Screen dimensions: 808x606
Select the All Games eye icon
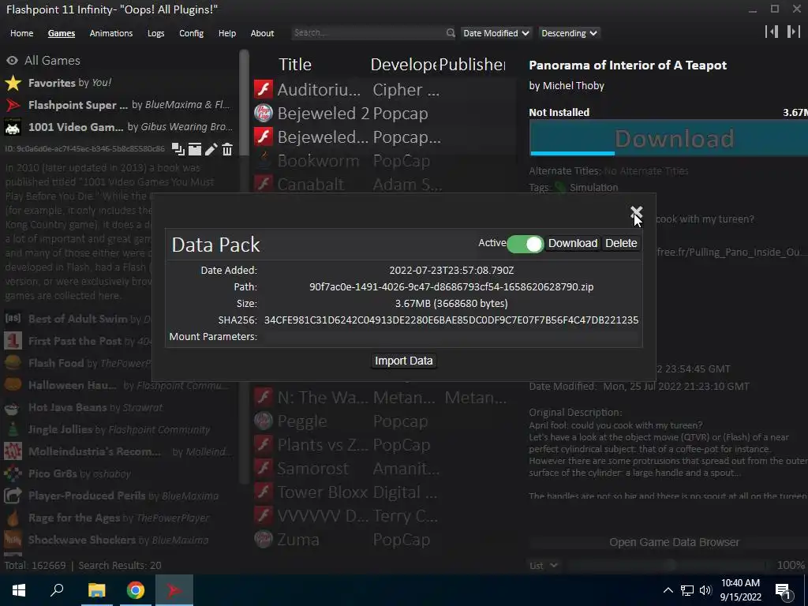pyautogui.click(x=12, y=60)
